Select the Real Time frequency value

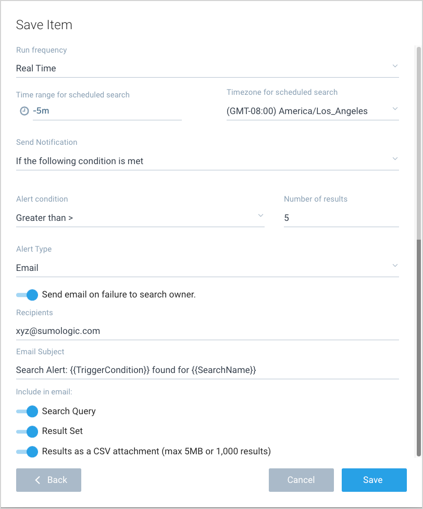[36, 68]
